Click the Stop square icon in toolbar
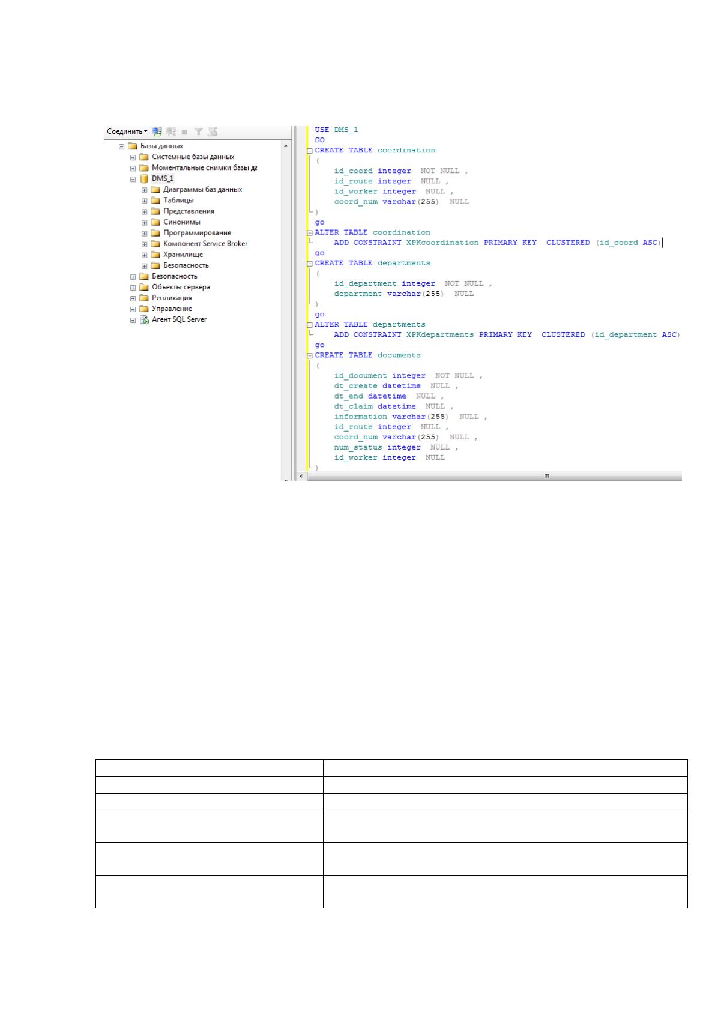This screenshot has width=715, height=1011. point(185,131)
